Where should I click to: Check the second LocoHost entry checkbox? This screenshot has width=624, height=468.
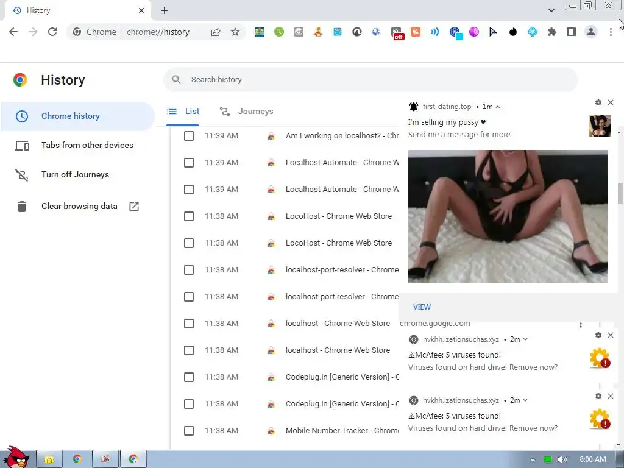pyautogui.click(x=189, y=243)
